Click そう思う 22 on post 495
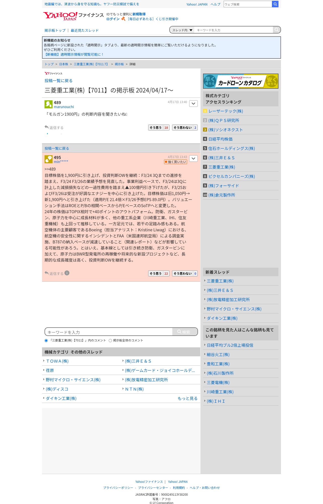This screenshot has height=504, width=323. [x=159, y=273]
